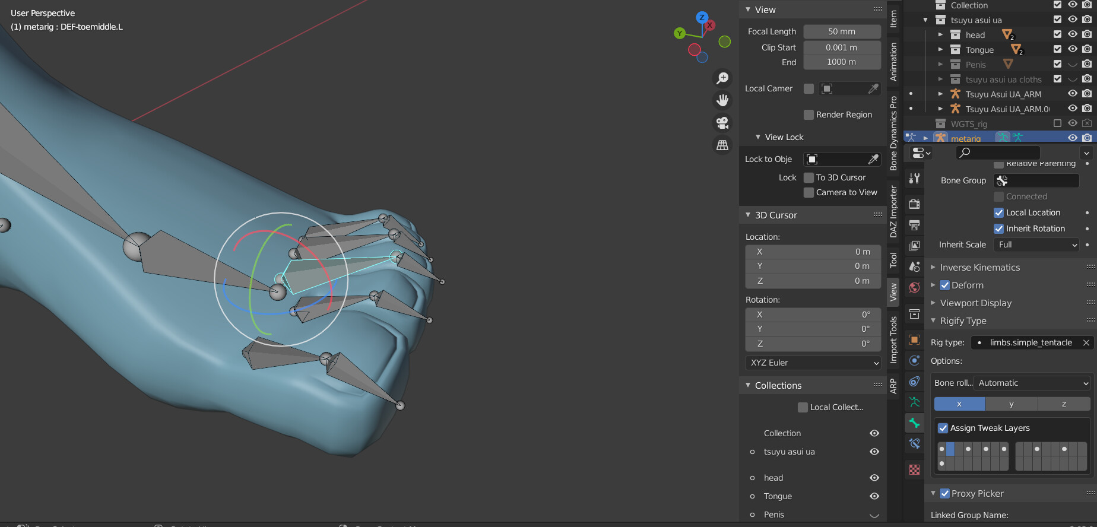Open the Armature data properties tab icon
Screen dimensions: 1097x527
915,402
